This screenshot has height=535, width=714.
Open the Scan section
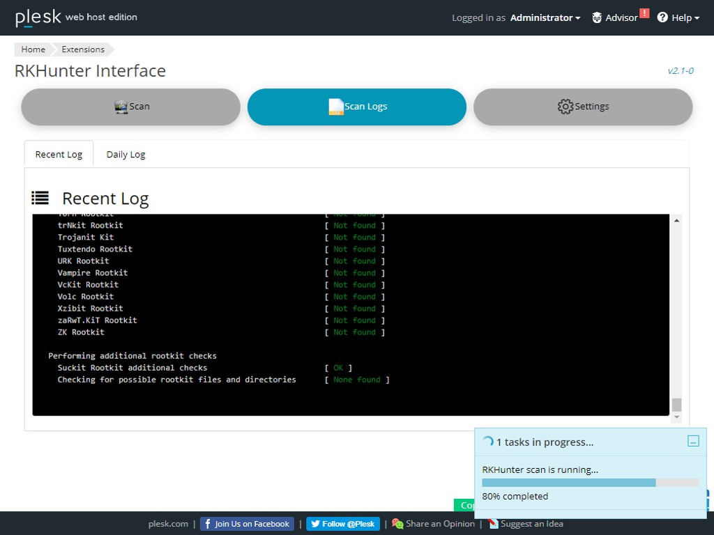tap(130, 107)
